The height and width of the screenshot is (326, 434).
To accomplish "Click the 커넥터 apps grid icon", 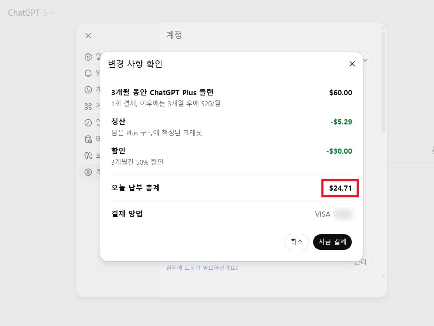I will (x=88, y=106).
